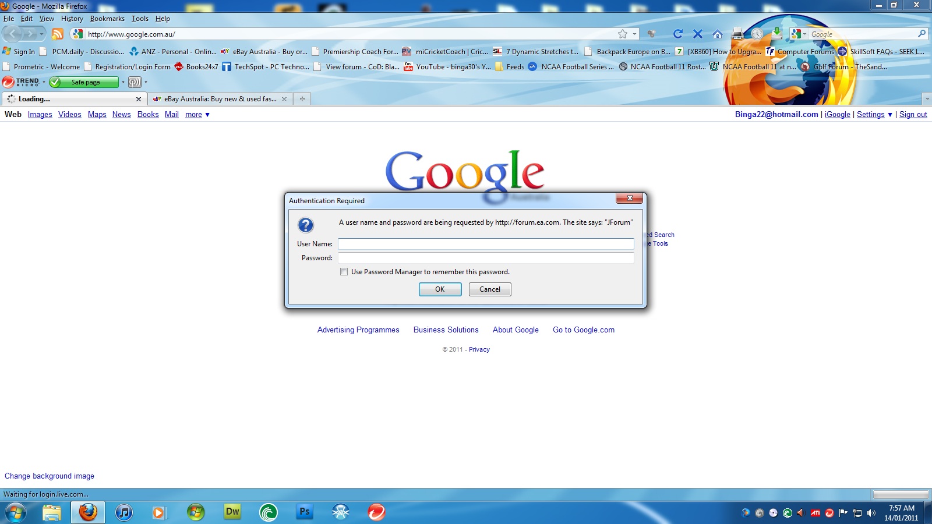
Task: Click the forward navigation arrow
Action: 30,34
